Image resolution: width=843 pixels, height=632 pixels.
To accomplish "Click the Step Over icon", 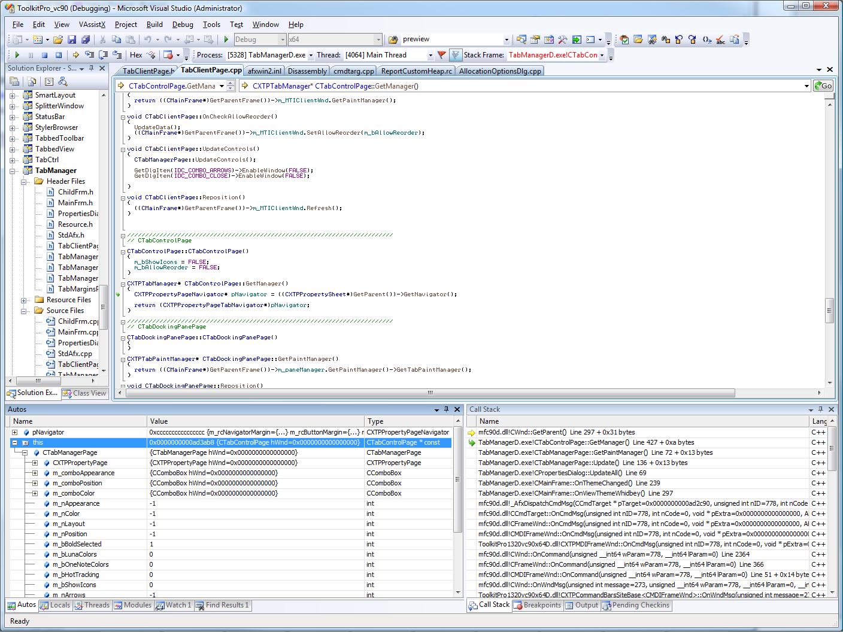I will click(103, 55).
